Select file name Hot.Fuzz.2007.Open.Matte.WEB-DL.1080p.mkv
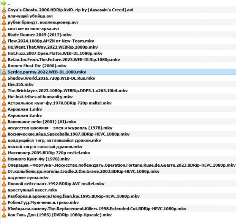This screenshot has width=243, height=224. click(x=55, y=53)
